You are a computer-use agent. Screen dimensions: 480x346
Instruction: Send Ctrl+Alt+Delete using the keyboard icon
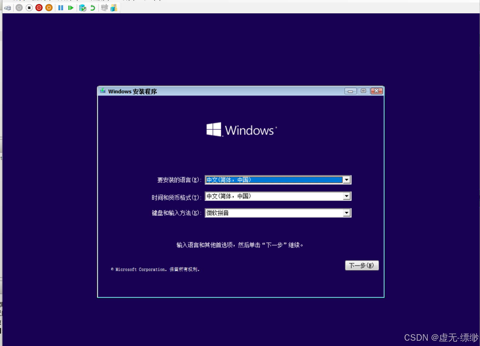pos(8,8)
